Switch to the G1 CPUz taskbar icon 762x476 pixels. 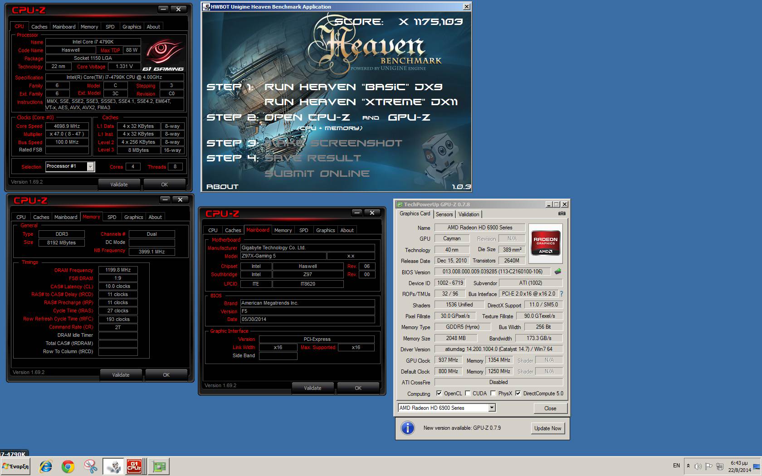(134, 466)
